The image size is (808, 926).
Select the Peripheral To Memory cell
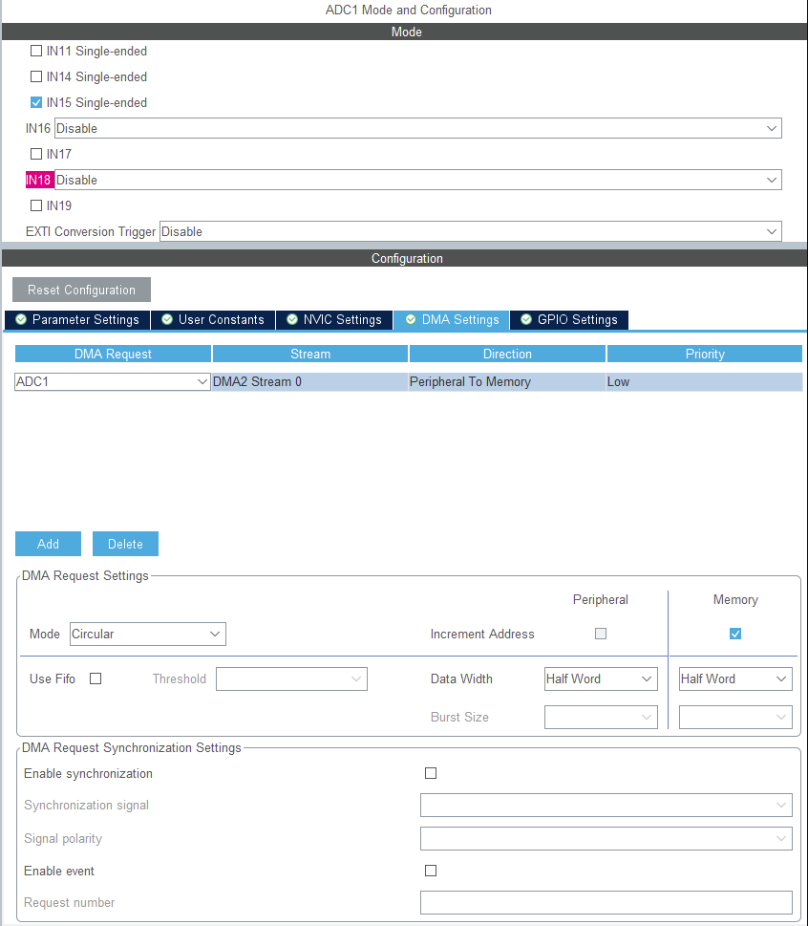pos(507,381)
